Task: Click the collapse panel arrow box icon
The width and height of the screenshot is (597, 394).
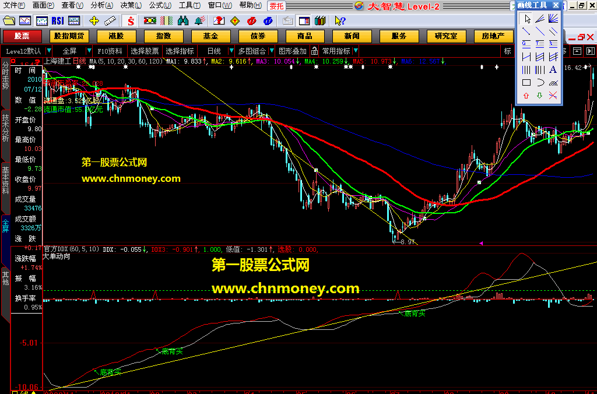Action: (577, 51)
